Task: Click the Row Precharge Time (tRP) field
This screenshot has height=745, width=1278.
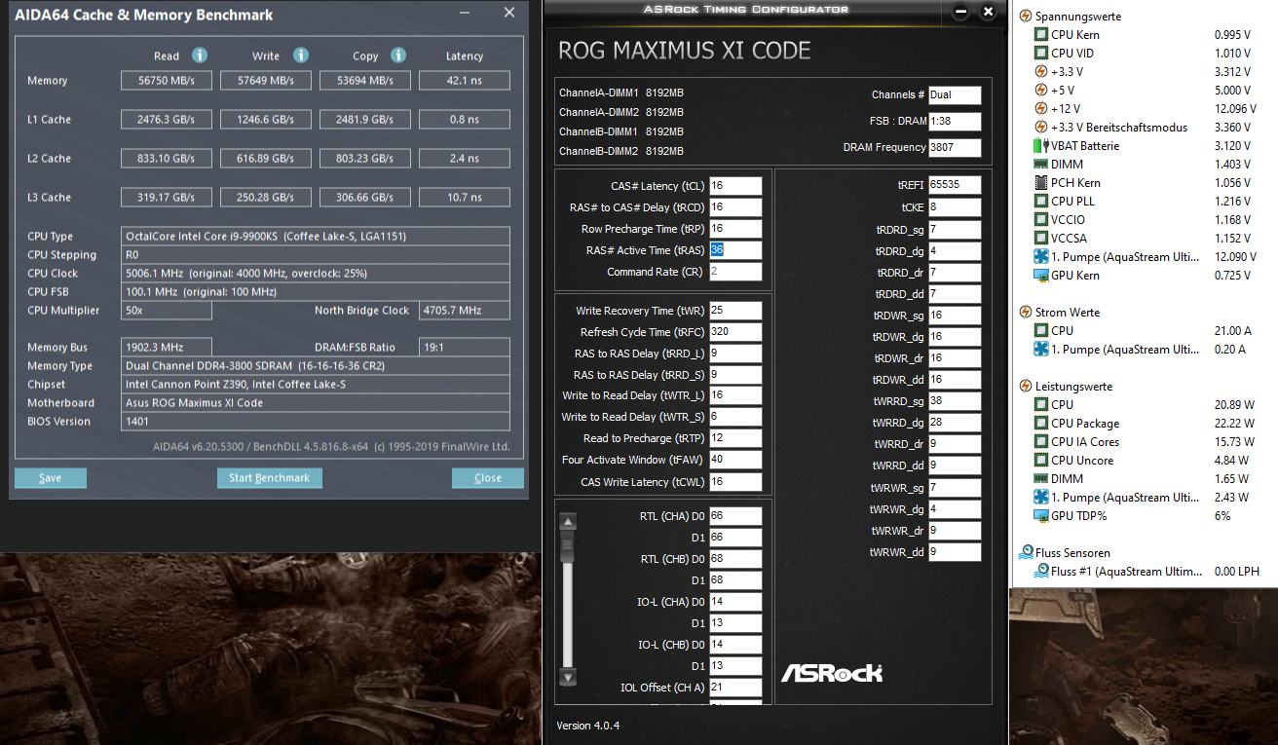Action: tap(735, 229)
